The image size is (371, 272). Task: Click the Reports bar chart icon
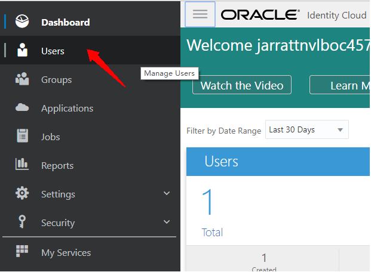22,165
